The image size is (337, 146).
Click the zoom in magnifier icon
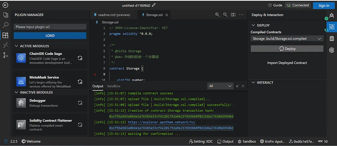[x=217, y=15]
